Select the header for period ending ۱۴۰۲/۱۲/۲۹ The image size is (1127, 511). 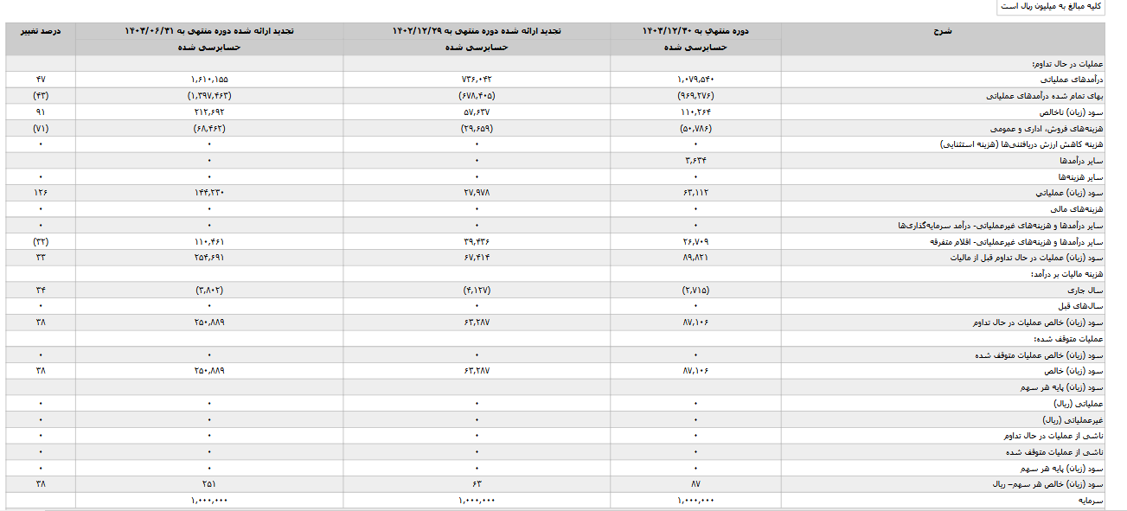(x=477, y=30)
